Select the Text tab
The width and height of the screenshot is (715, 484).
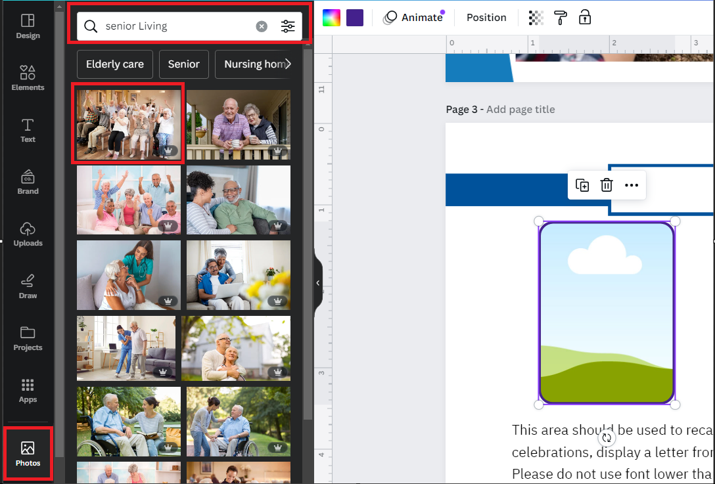(28, 130)
